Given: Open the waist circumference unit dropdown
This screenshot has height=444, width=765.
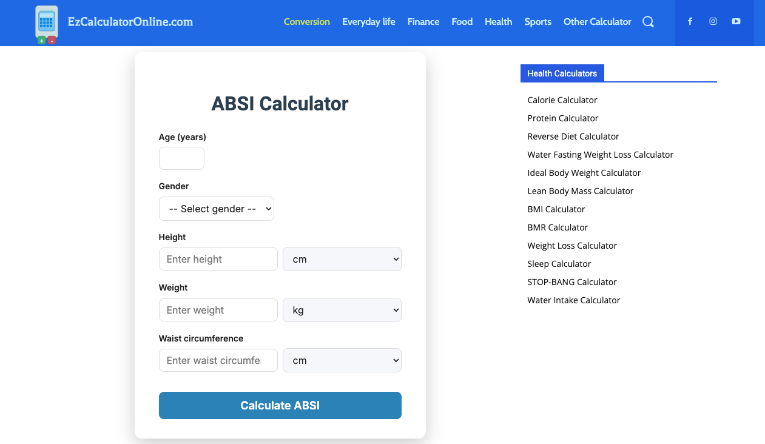Looking at the screenshot, I should point(342,360).
